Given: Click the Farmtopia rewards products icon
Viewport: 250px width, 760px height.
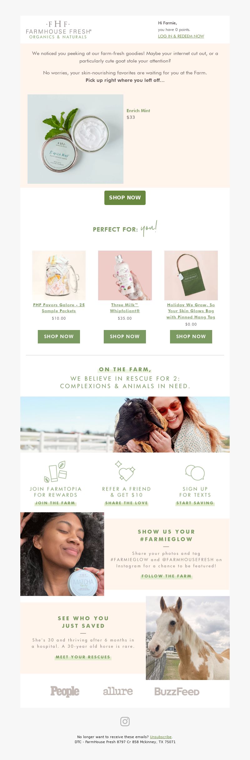Looking at the screenshot, I should click(56, 472).
